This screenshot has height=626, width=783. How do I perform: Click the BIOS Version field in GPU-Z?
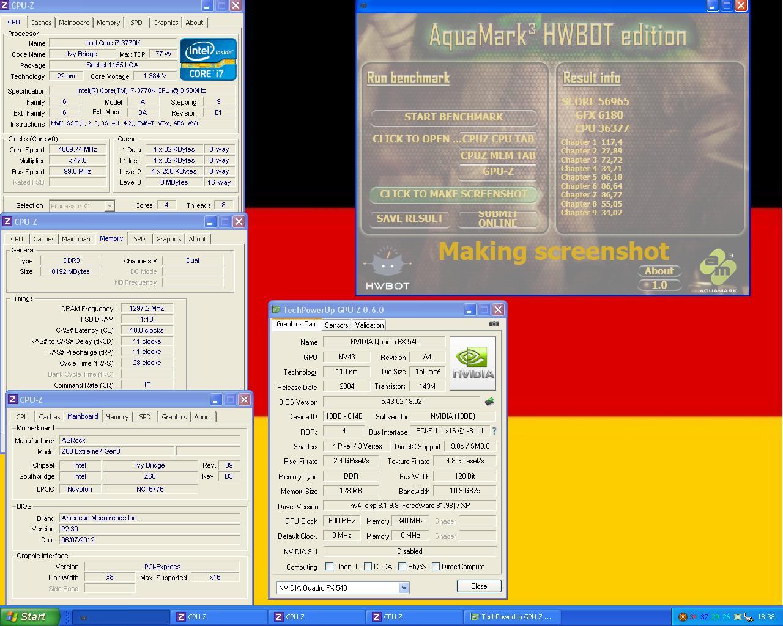click(401, 402)
